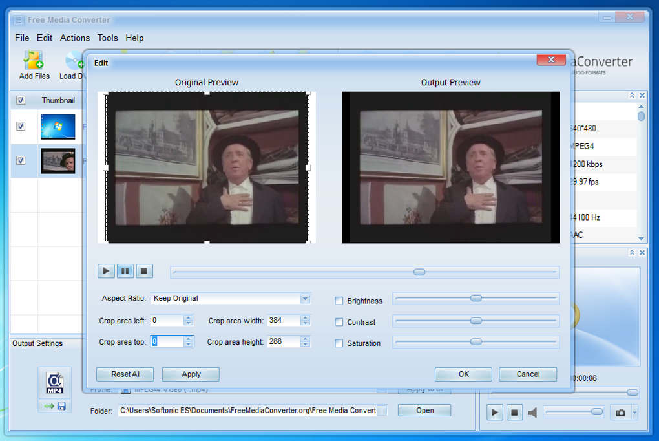The height and width of the screenshot is (441, 659).
Task: Click the Crop area width input field
Action: (284, 320)
